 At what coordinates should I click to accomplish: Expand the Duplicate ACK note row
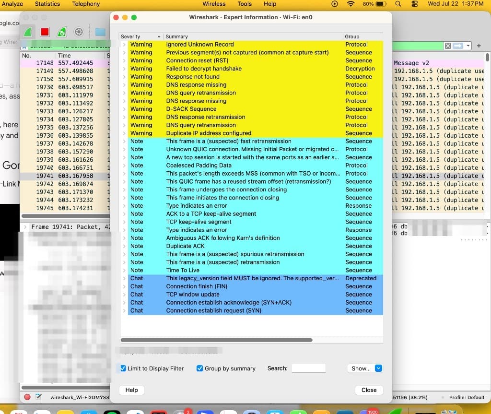pos(124,246)
